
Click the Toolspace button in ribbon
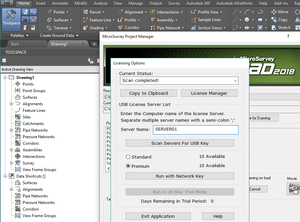click(11, 19)
